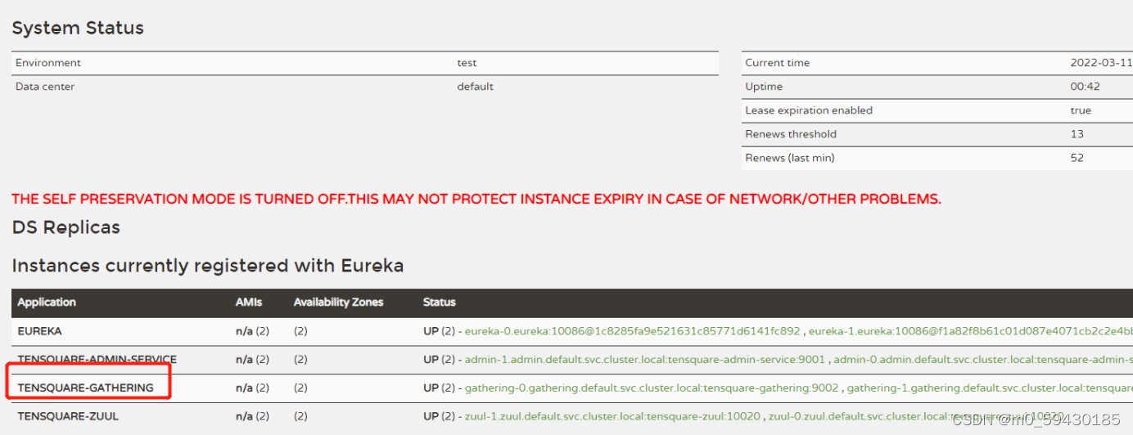Screen dimensions: 1133x435
Task: Select the TENSQUARE-ADMIN-SERVICE application name
Action: click(97, 360)
